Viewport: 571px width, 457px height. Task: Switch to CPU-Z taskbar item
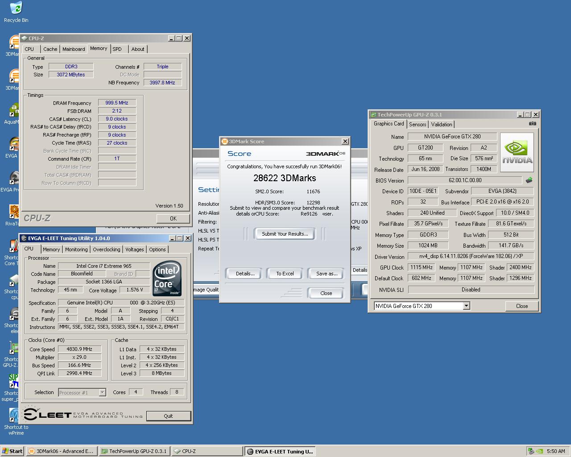[207, 451]
